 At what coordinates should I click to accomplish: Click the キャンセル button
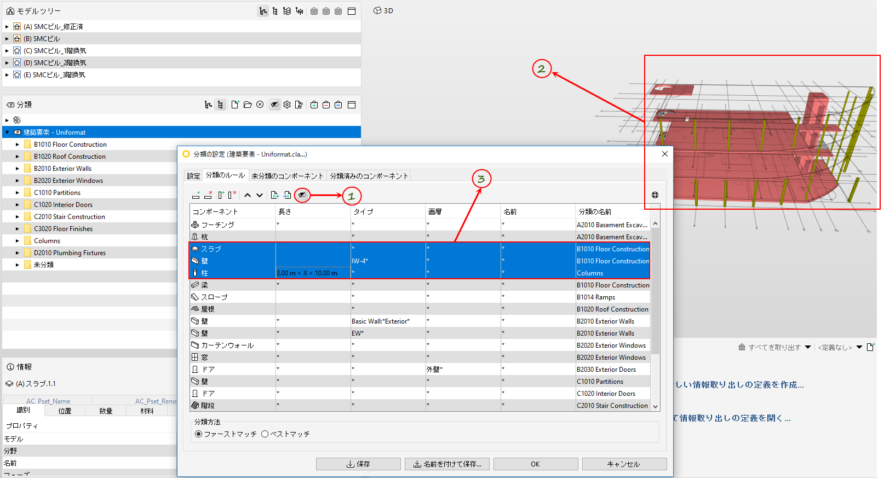(x=624, y=464)
